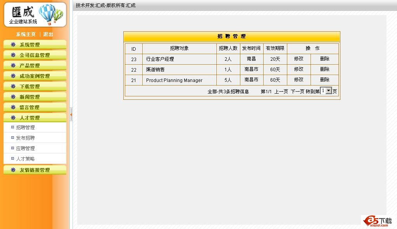Screen dimensions: 397x229
Task: Collapse the 人才管理 menu section
Action: 29,118
